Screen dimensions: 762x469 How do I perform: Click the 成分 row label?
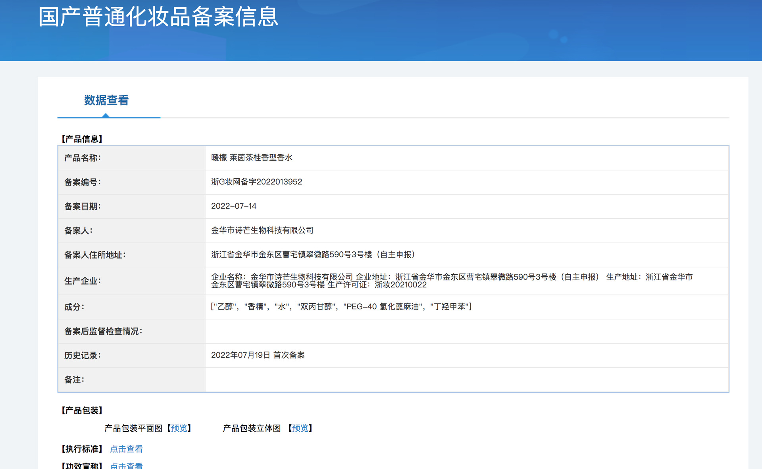click(74, 307)
